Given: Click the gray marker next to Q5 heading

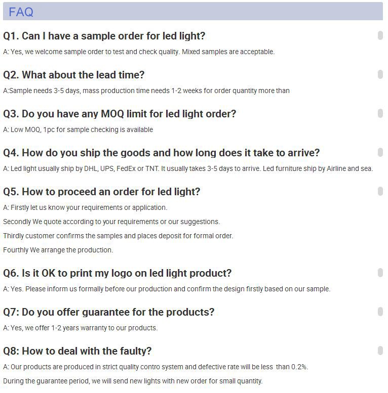Looking at the screenshot, I should coord(380,191).
